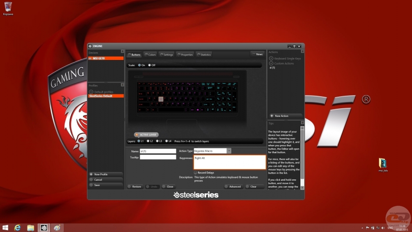Click the Tips scrollbar down arrow
This screenshot has height=232, width=412.
302,188
